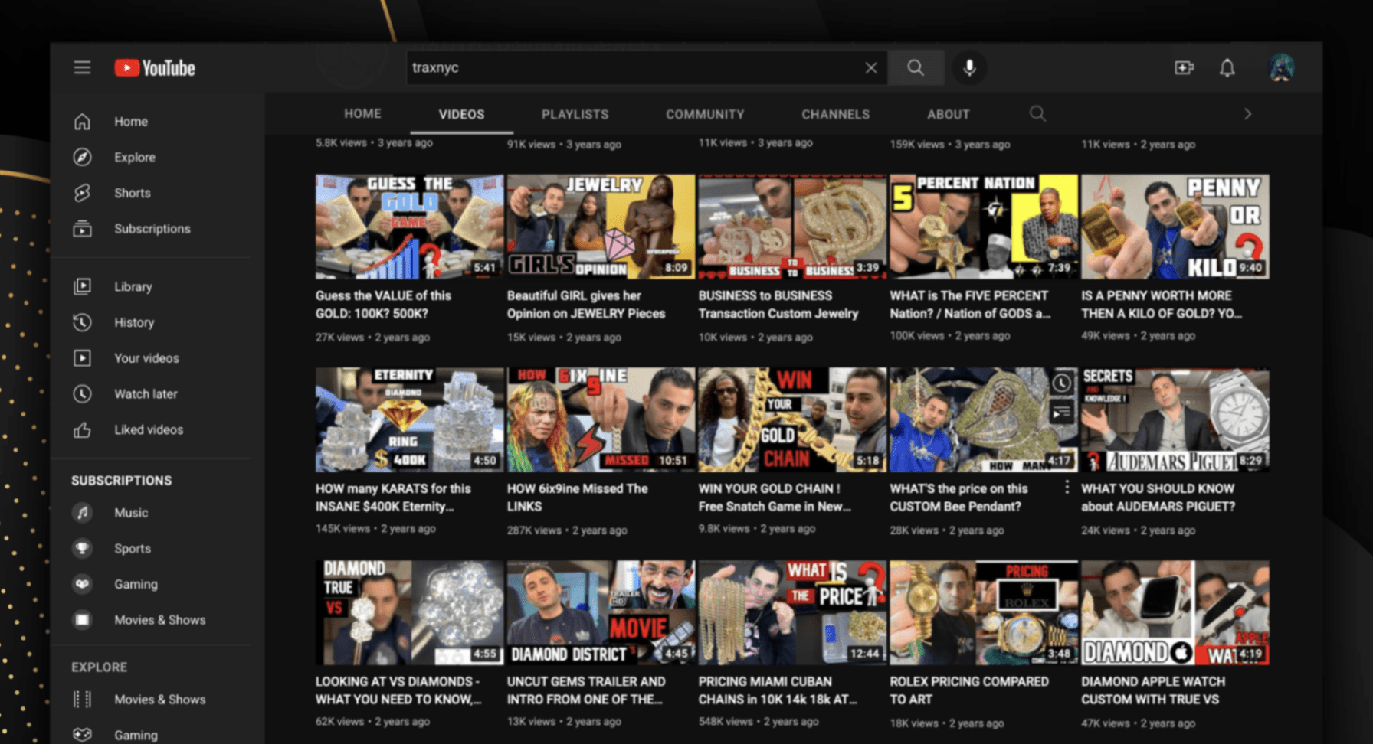The image size is (1373, 744).
Task: Select the VIDEOS tab
Action: pos(461,114)
